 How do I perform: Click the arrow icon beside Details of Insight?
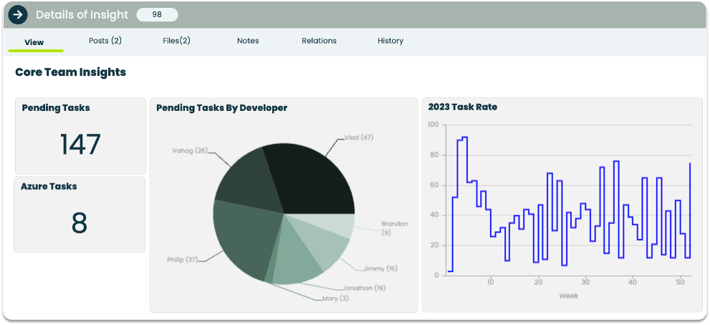[18, 14]
